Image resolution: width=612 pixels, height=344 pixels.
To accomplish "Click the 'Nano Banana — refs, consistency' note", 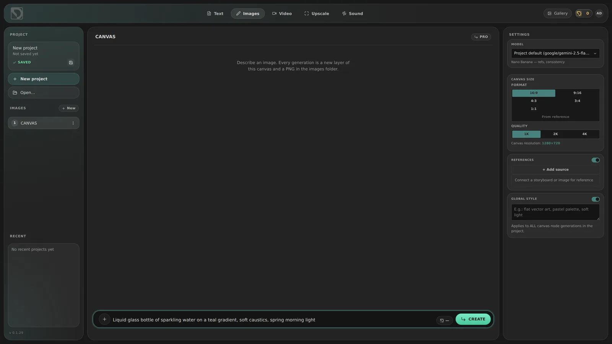I will coord(538,62).
